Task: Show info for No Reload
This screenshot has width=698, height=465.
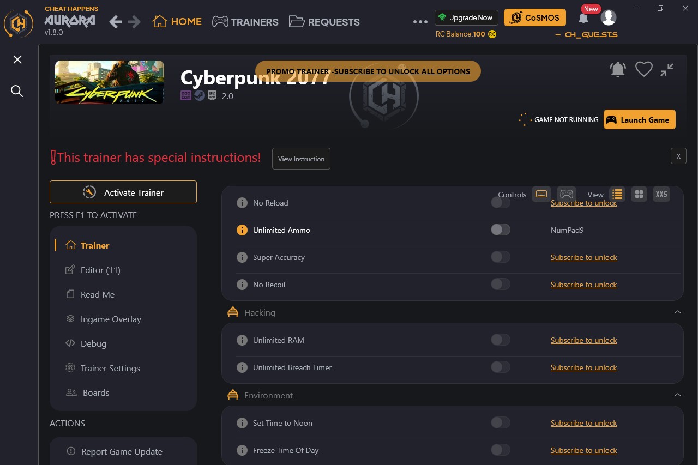Action: tap(242, 203)
